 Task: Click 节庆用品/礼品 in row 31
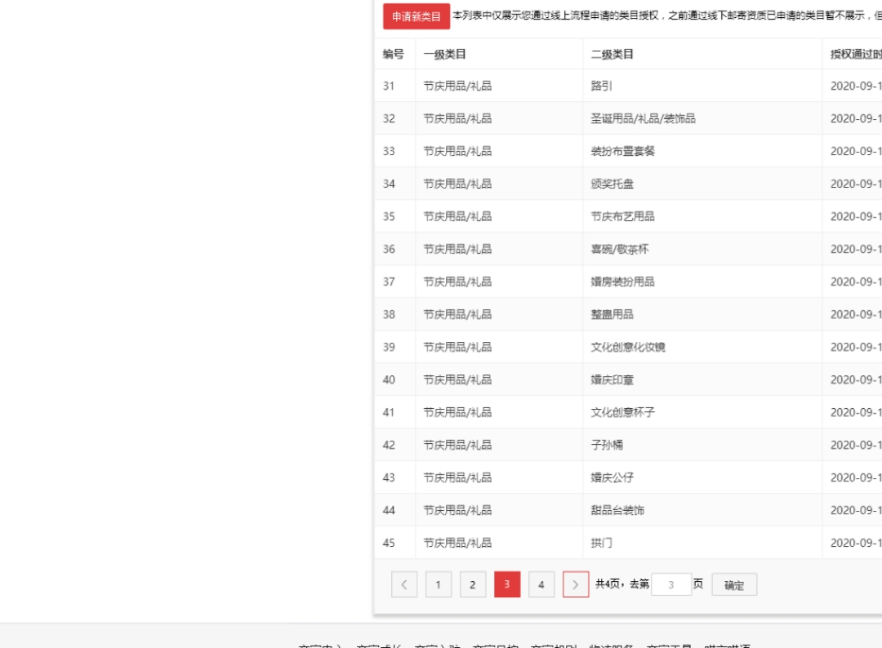pos(457,86)
